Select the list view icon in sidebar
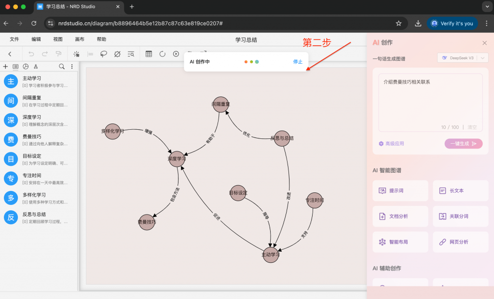Image resolution: width=494 pixels, height=299 pixels. pos(15,67)
